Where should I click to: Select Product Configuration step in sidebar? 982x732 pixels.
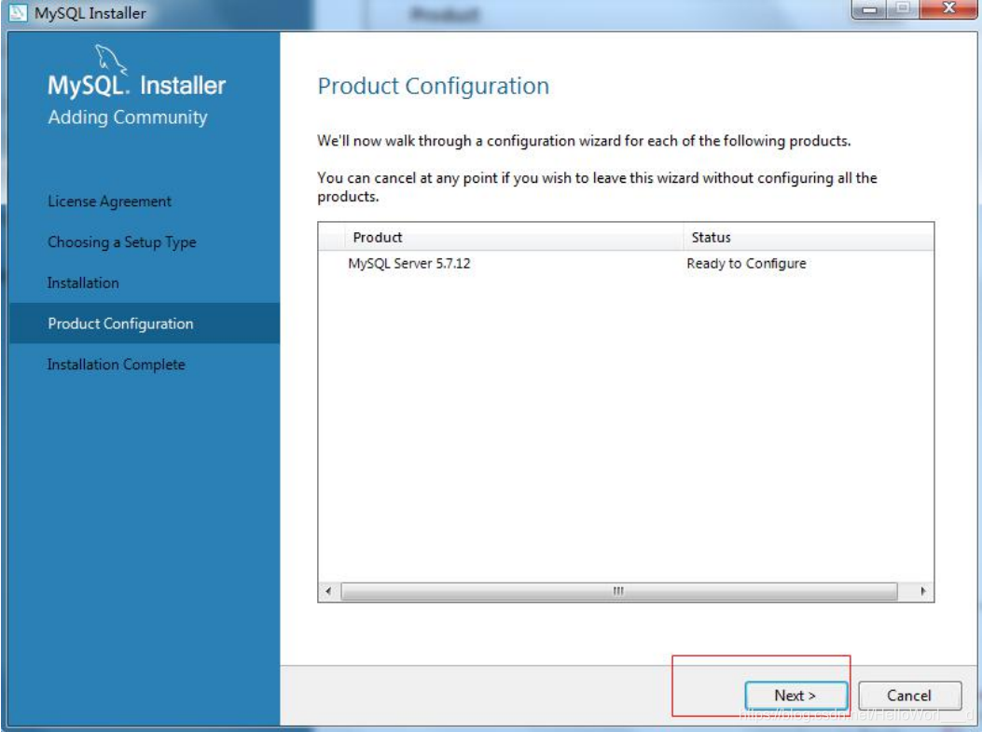click(145, 324)
